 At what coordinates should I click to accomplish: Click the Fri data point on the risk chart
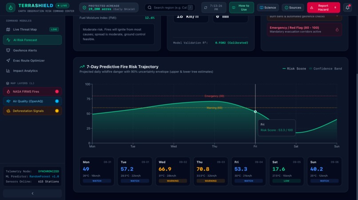255,112
